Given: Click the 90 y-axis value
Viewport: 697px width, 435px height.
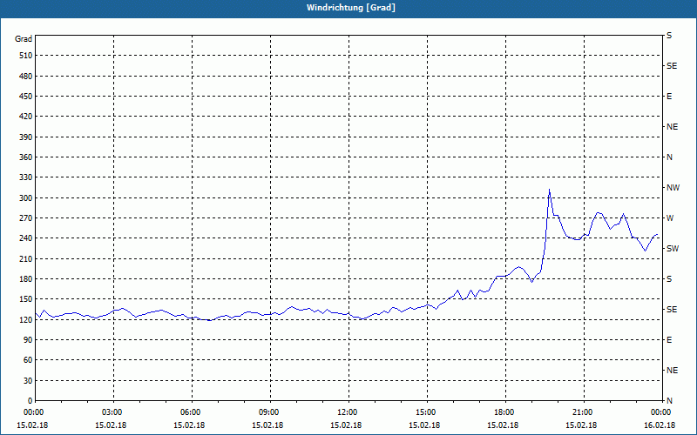Looking at the screenshot, I should pos(28,340).
